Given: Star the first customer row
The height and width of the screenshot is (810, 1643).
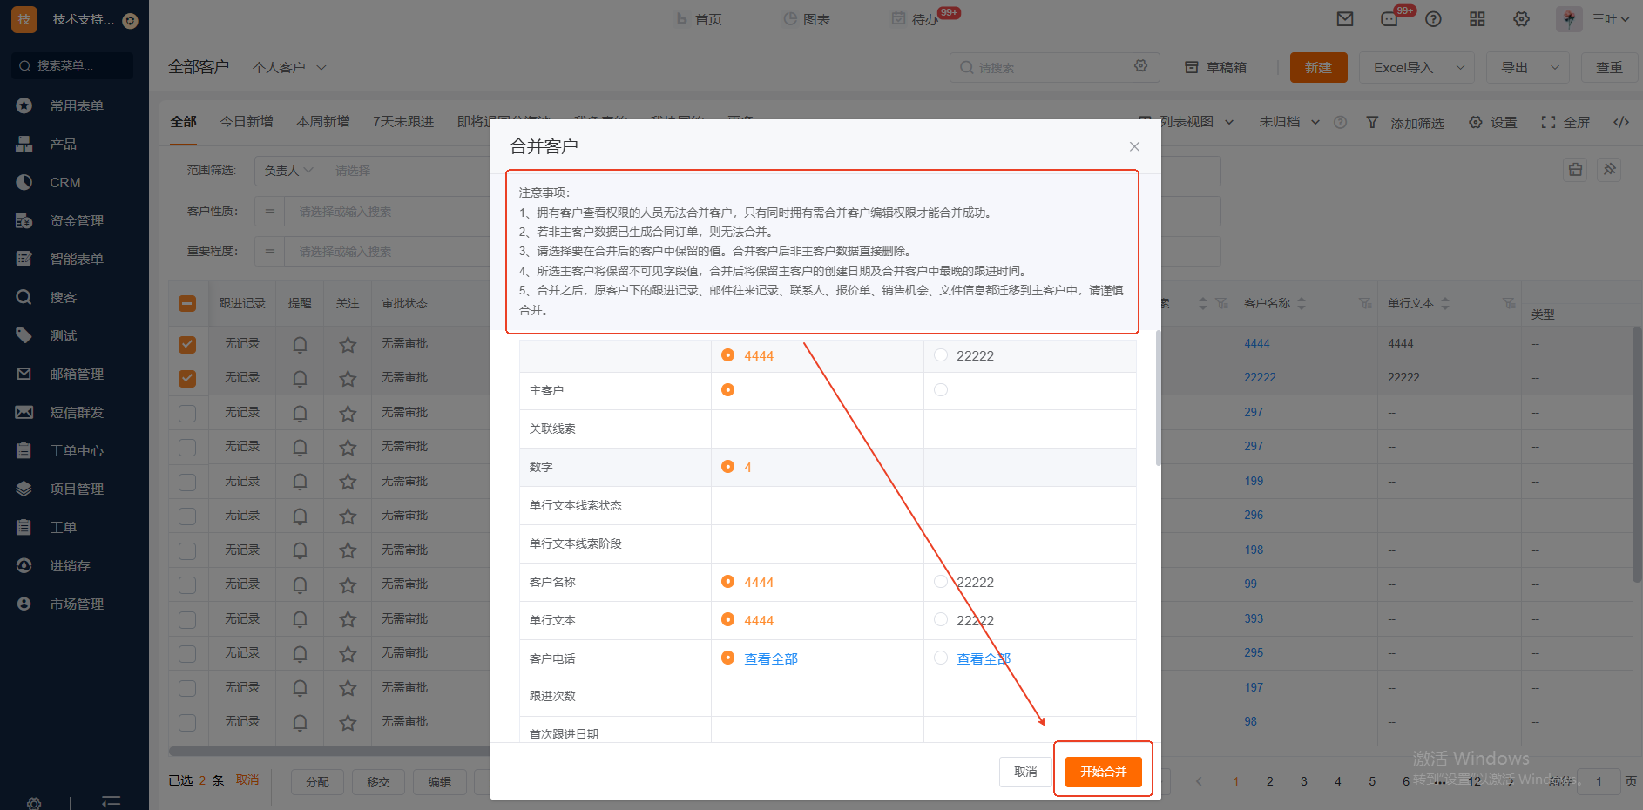Looking at the screenshot, I should [348, 344].
